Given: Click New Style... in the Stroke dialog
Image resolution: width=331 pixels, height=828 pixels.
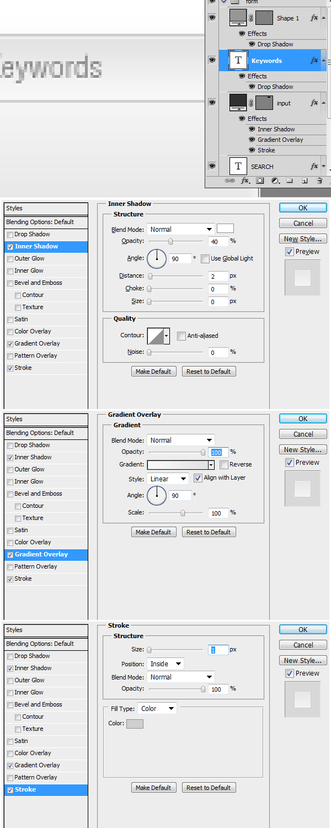Looking at the screenshot, I should click(303, 661).
